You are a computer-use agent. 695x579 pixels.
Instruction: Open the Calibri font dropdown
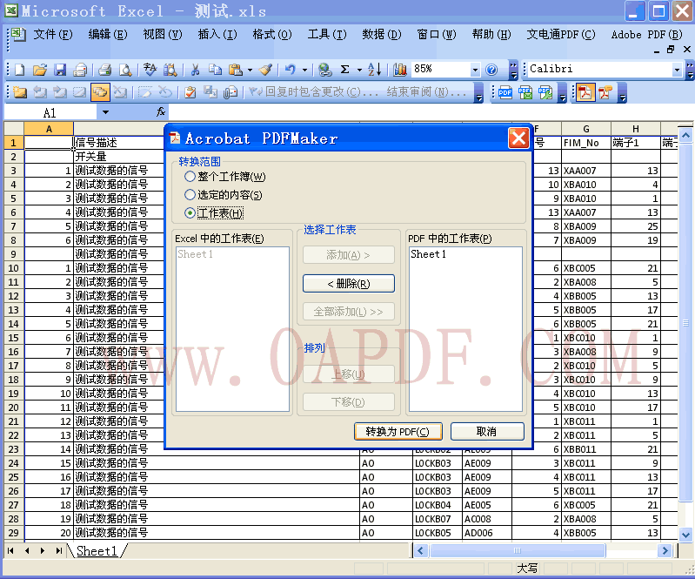coord(677,70)
